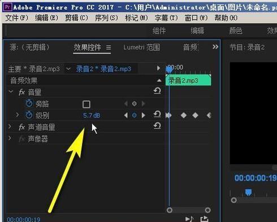Toggle the fx switch for 音量
Image resolution: width=277 pixels, height=222 pixels.
point(21,92)
